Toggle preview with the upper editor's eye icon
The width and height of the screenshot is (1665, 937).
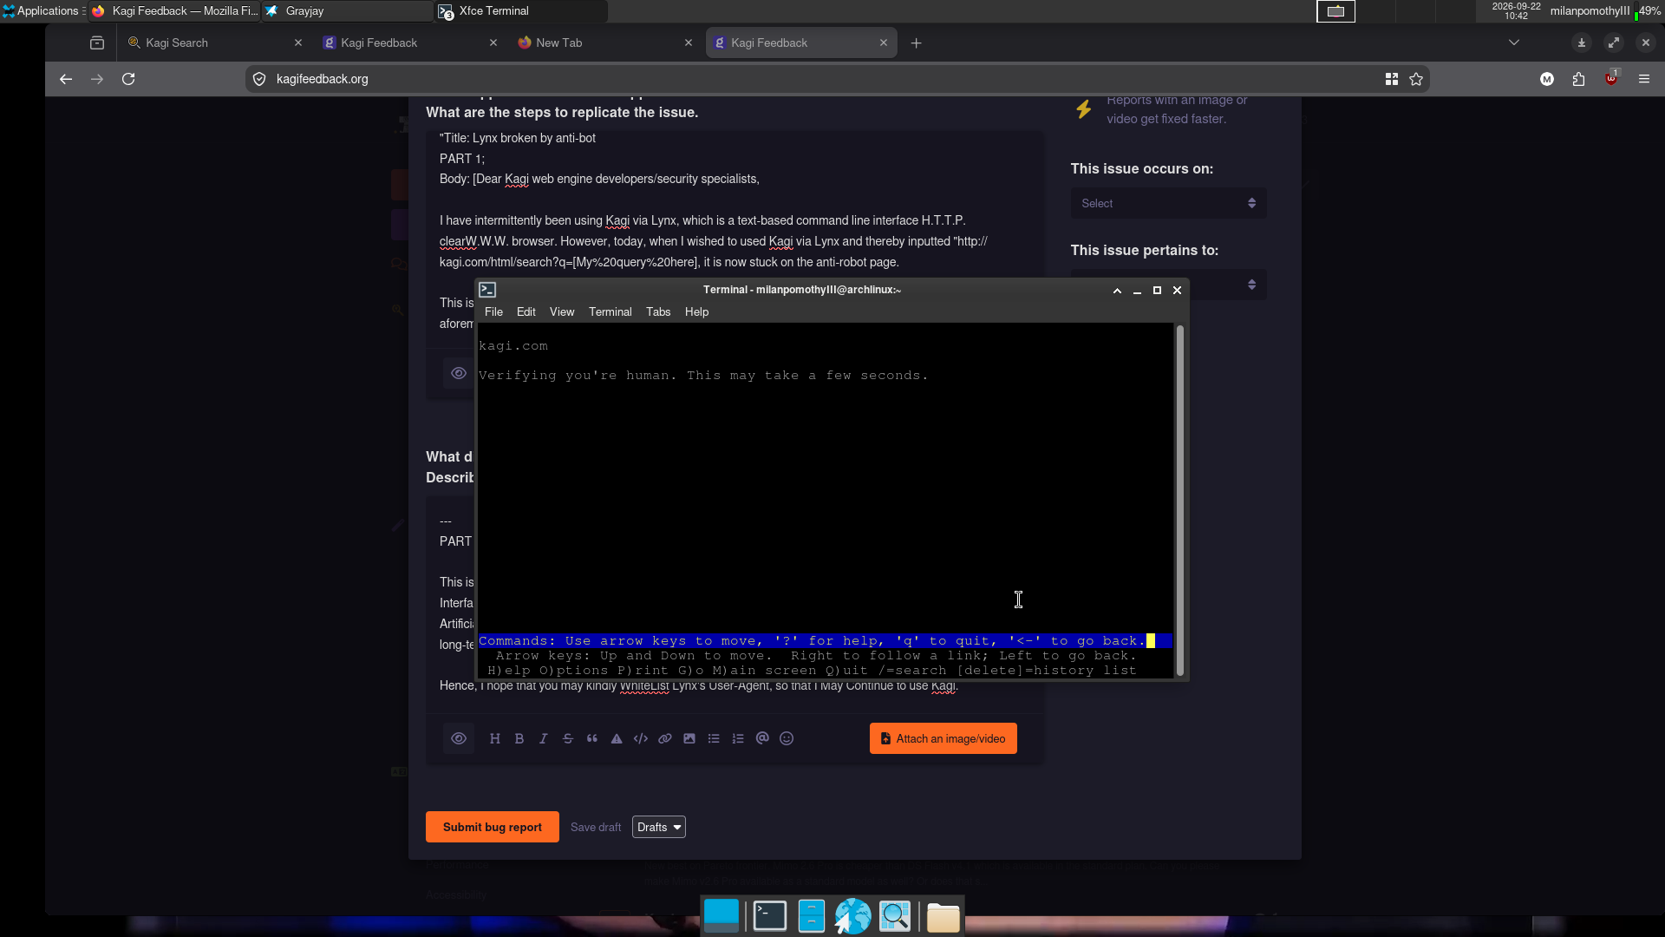tap(459, 373)
